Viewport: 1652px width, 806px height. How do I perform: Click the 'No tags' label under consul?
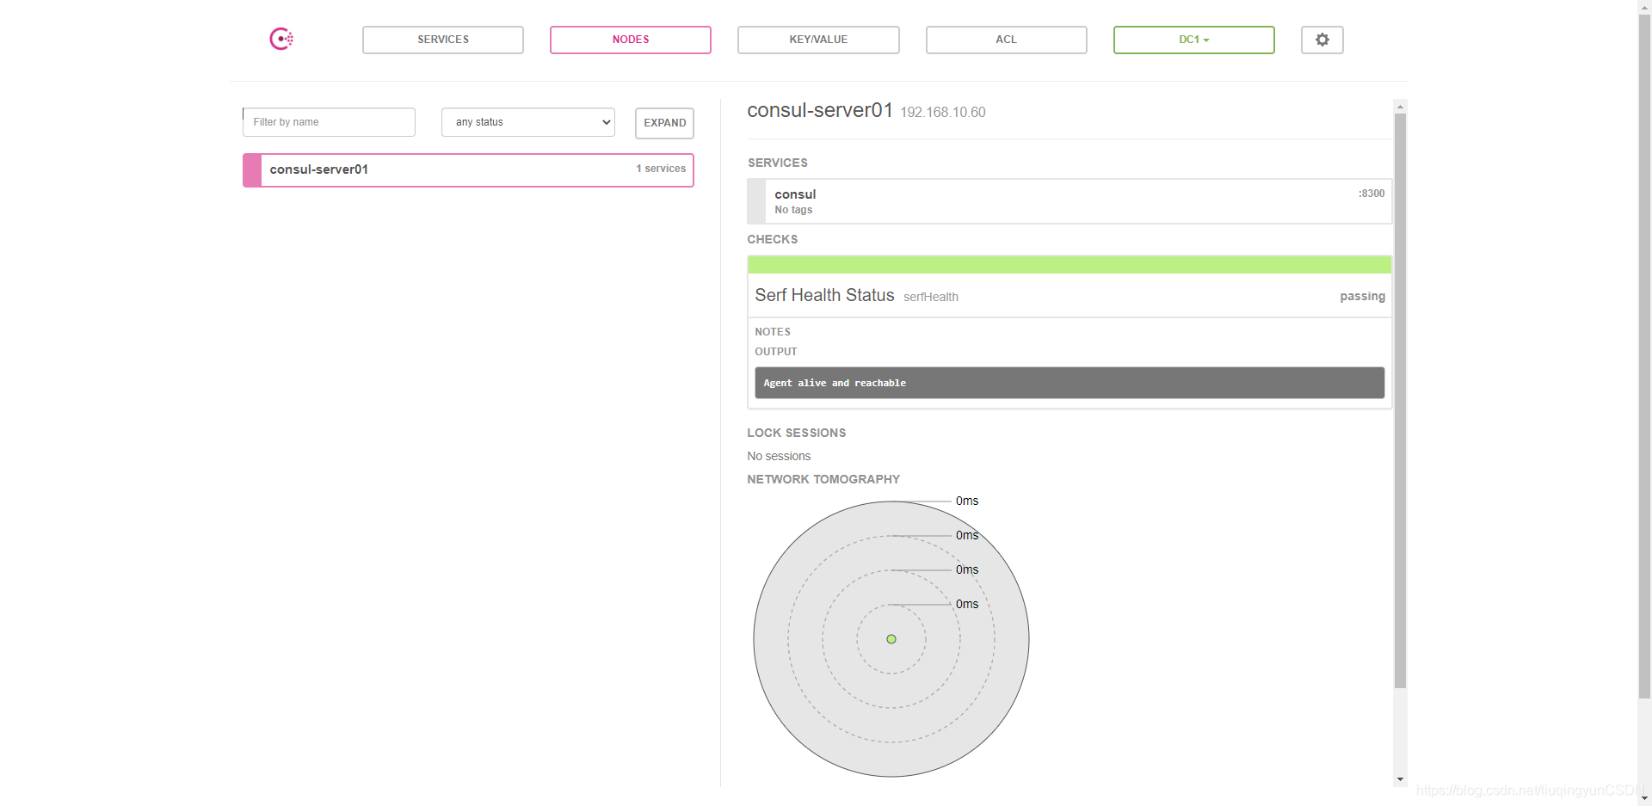click(x=793, y=210)
